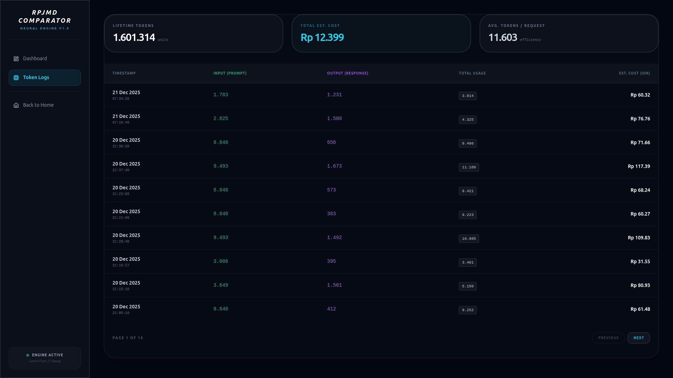Image resolution: width=673 pixels, height=378 pixels.
Task: Click the Avg. Tokens / Request card
Action: click(569, 33)
